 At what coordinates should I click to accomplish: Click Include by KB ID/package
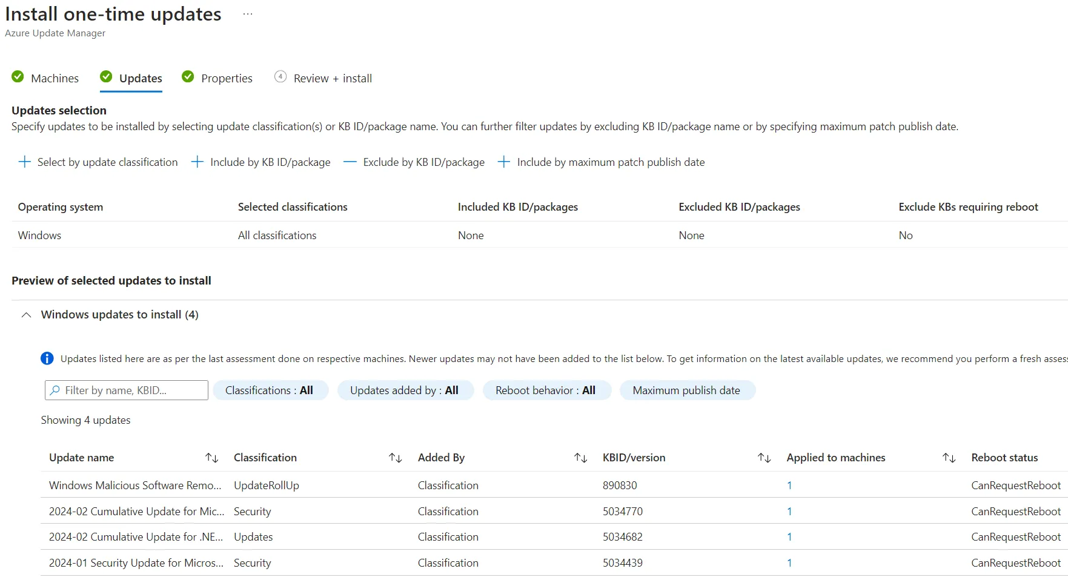270,162
